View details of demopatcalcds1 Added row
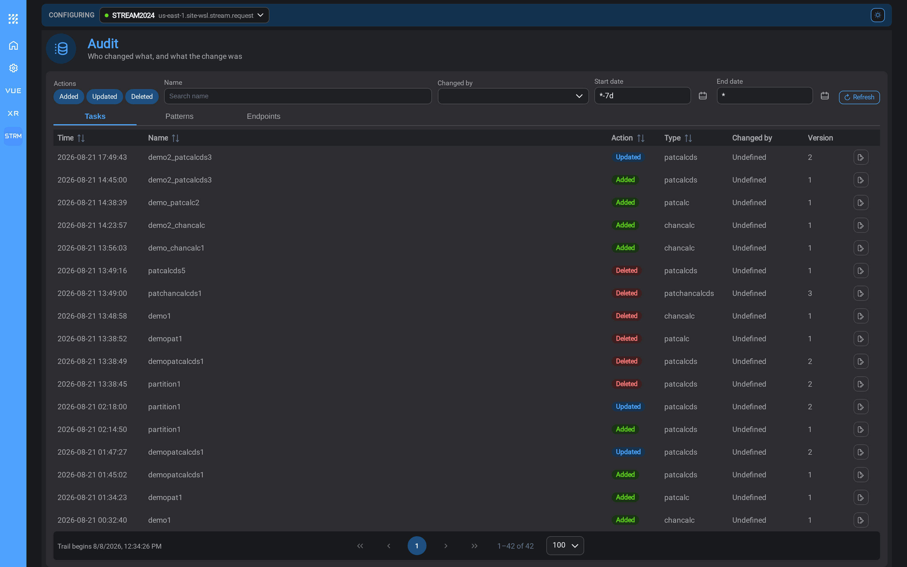Screen dimensions: 907x567 861,475
